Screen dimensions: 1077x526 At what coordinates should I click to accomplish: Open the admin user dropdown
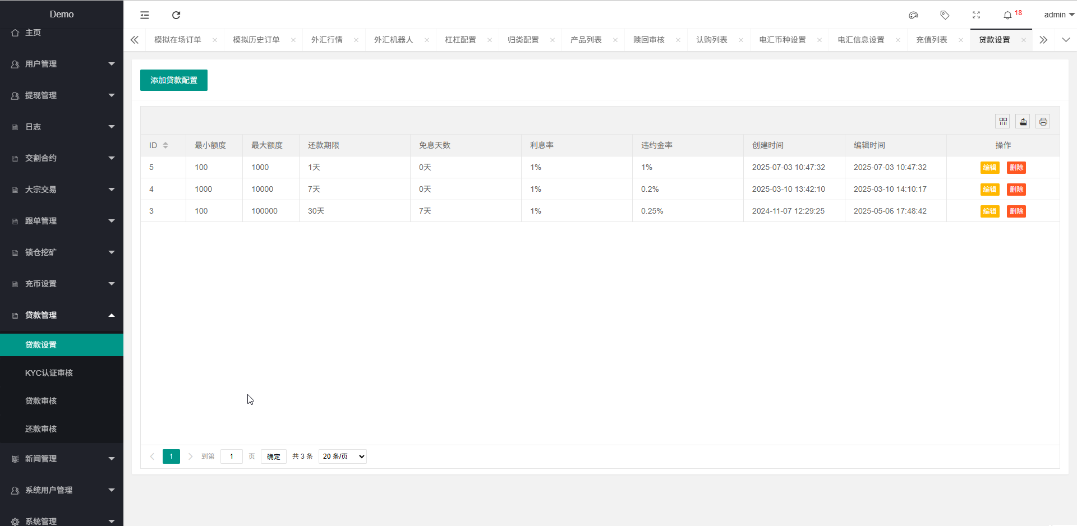pos(1058,15)
